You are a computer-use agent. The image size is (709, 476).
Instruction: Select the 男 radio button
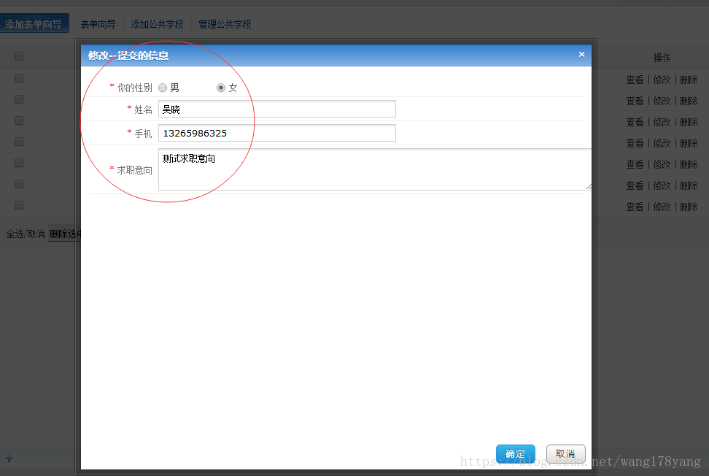(x=163, y=88)
